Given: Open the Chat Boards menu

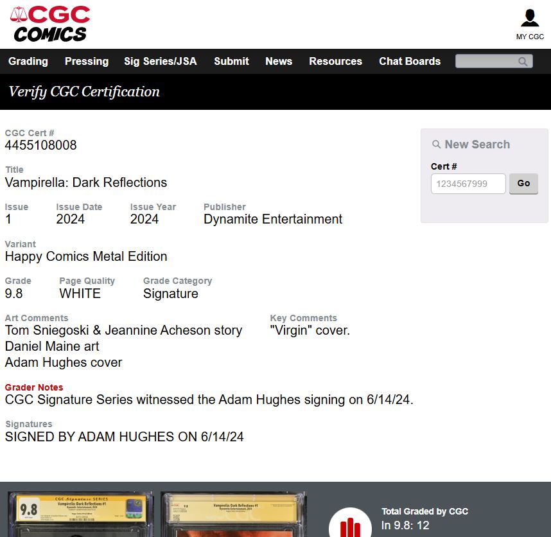Looking at the screenshot, I should tap(410, 62).
